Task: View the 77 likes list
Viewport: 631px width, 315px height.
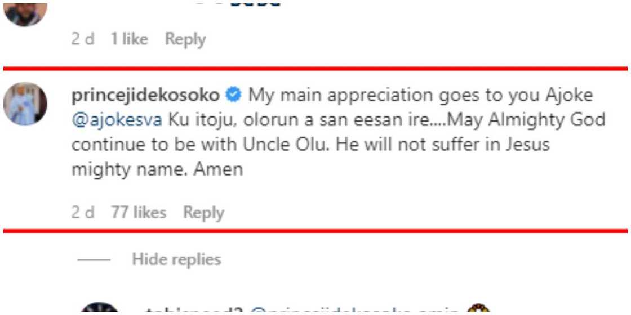Action: click(139, 213)
